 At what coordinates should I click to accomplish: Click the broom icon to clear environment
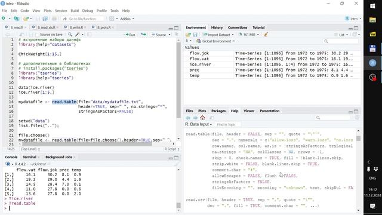266,35
